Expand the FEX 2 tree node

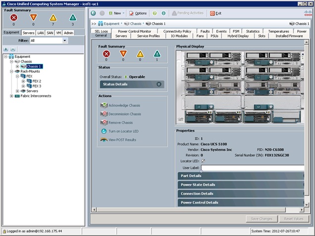pos(23,81)
